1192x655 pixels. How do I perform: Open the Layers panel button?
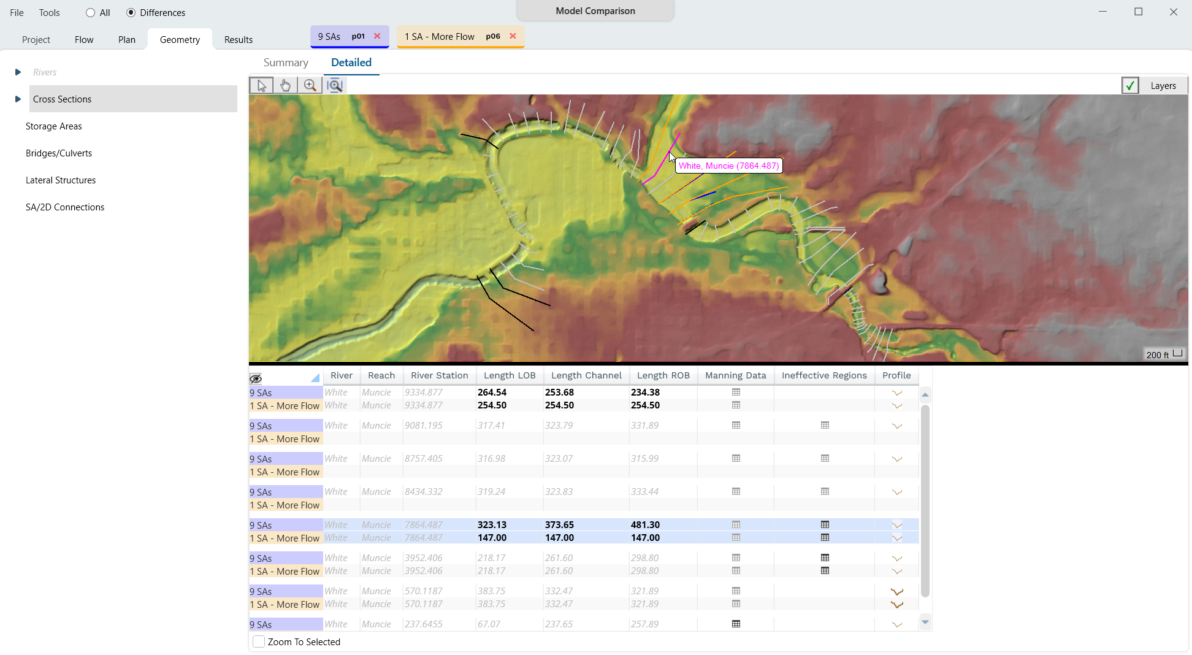[1163, 86]
